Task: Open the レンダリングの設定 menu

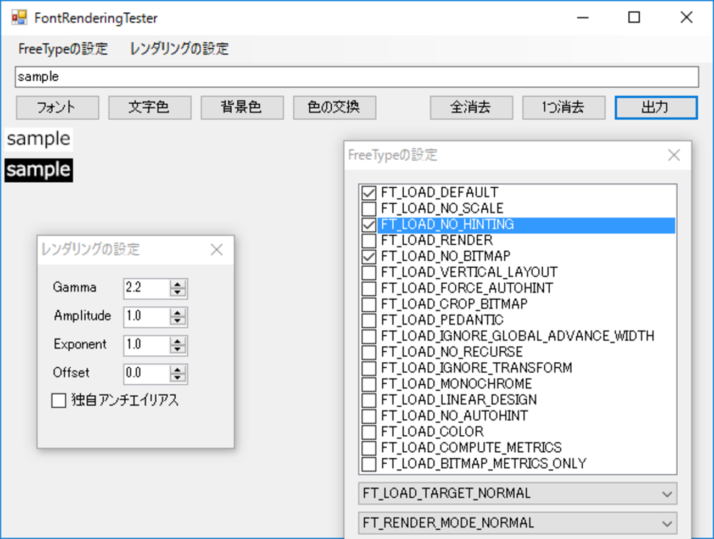Action: [179, 49]
